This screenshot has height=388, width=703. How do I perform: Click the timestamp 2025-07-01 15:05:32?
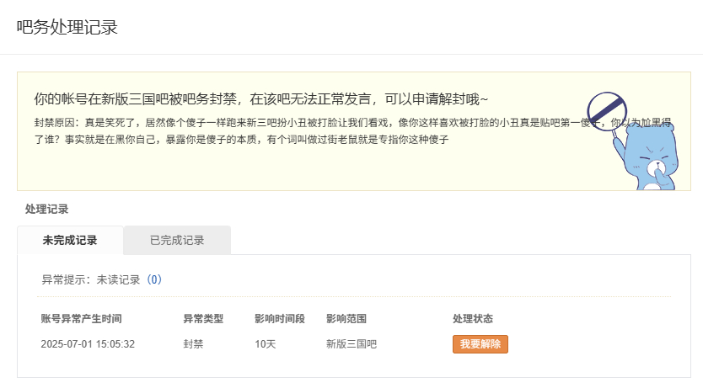pos(88,344)
